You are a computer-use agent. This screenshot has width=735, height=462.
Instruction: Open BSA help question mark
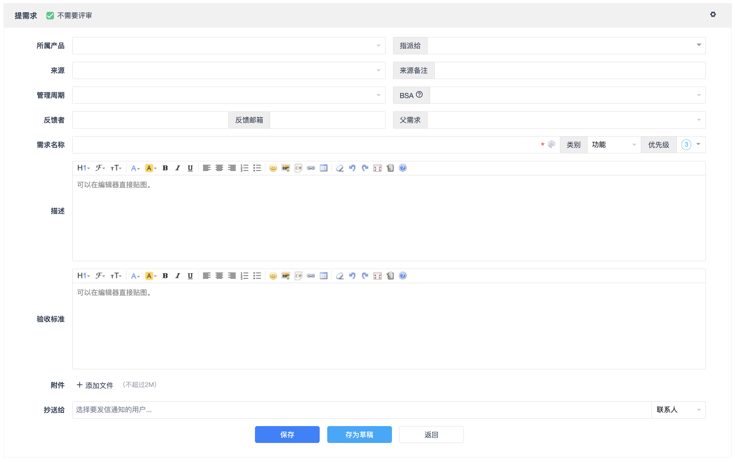(x=419, y=94)
